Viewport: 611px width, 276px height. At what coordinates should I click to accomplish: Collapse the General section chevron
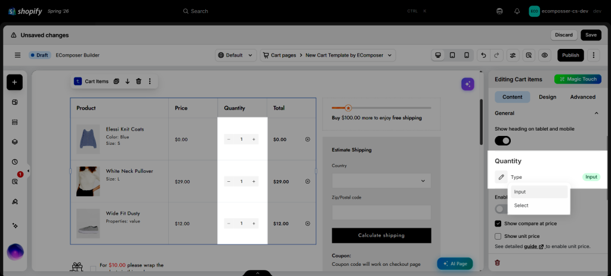pos(596,113)
